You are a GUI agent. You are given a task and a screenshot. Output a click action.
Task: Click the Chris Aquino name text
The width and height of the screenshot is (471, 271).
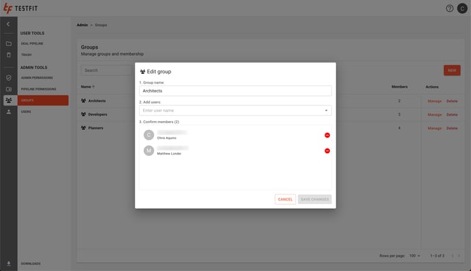(x=167, y=138)
